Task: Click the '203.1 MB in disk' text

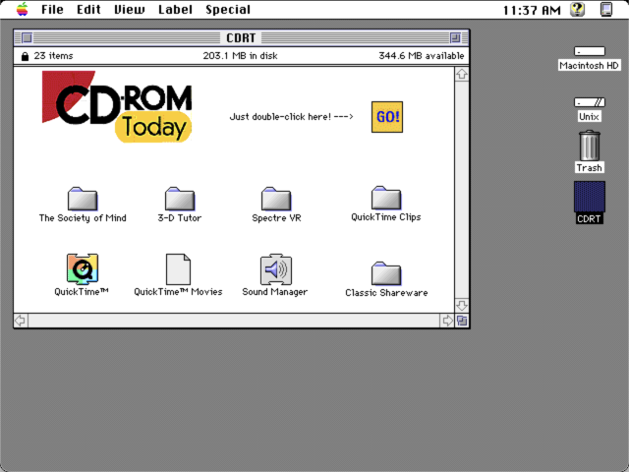Action: click(240, 56)
